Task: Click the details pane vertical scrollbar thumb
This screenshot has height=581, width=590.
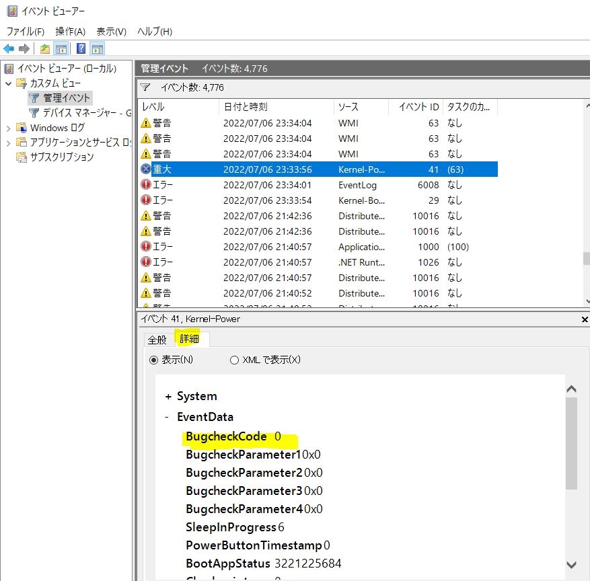Action: (571, 443)
